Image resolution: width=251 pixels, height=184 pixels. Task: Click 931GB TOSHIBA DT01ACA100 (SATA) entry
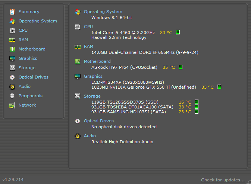(x=132, y=107)
